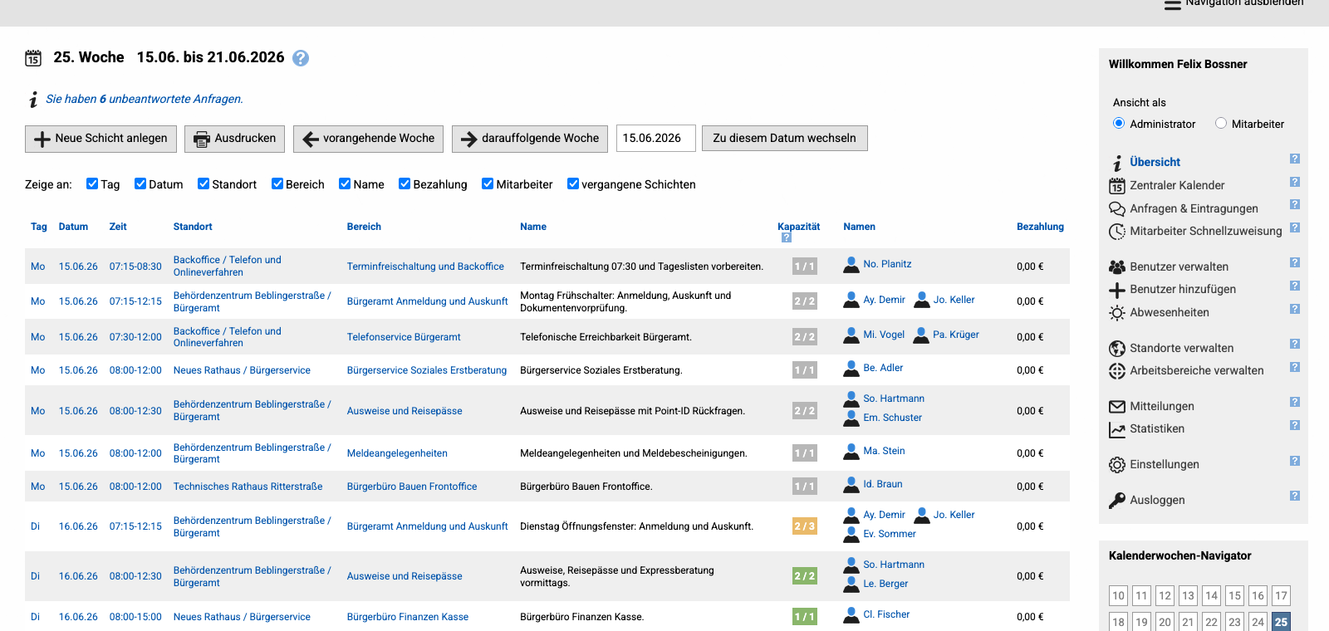
Task: Toggle the Datum column checkbox
Action: (140, 183)
